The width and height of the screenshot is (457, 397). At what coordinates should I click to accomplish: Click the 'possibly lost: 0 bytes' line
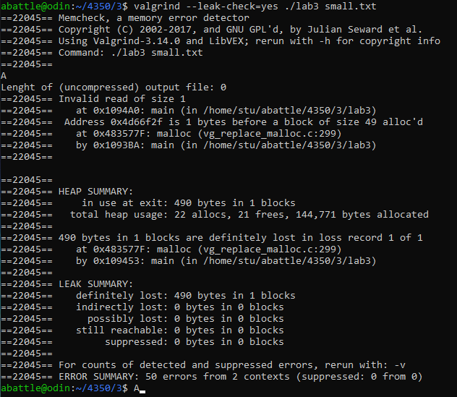(x=186, y=319)
